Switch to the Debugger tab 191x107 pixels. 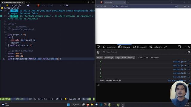pyautogui.click(x=140, y=47)
